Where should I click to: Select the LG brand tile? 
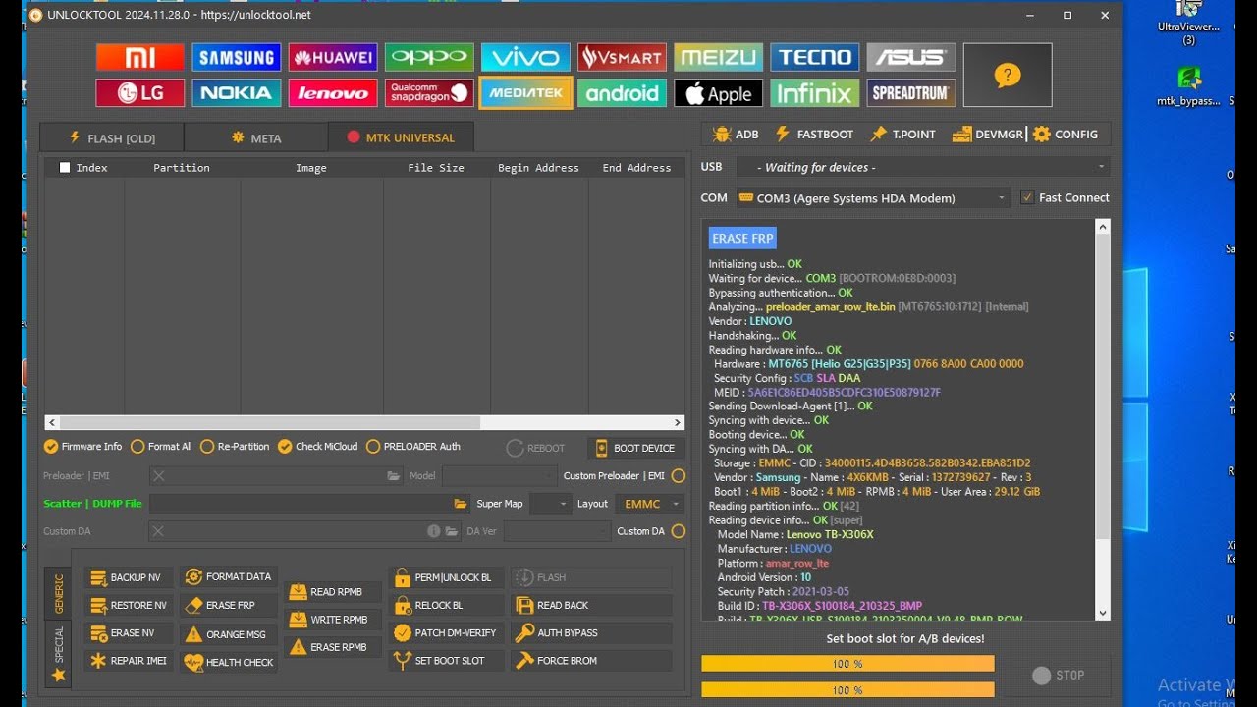pyautogui.click(x=140, y=93)
